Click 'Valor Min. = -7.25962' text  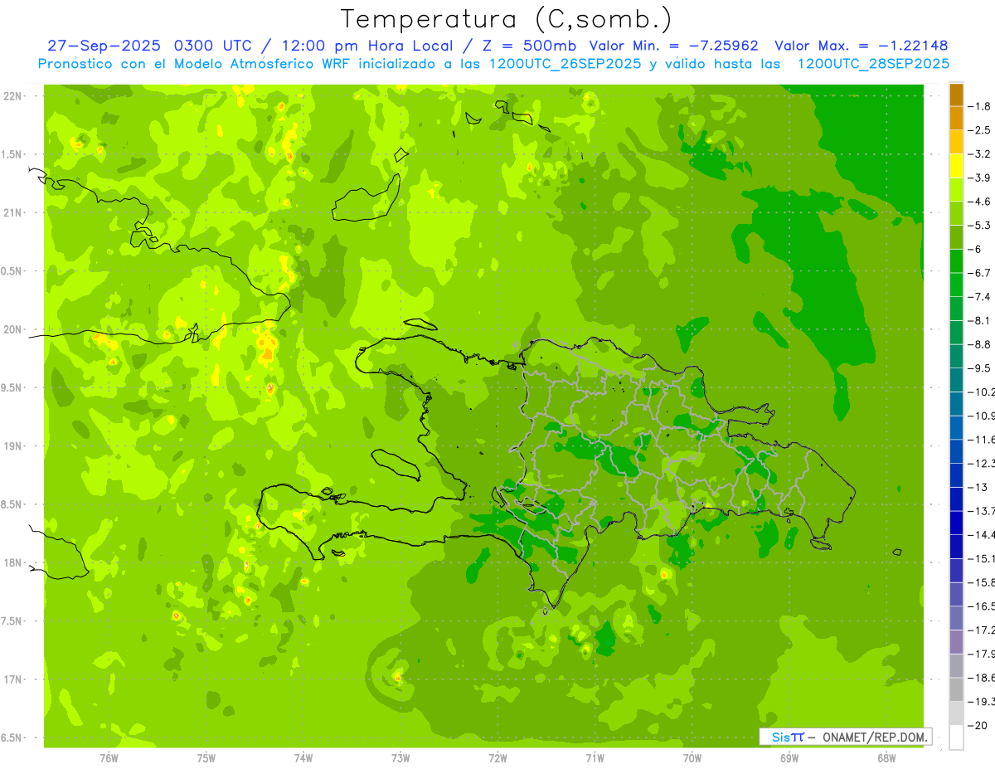click(673, 46)
